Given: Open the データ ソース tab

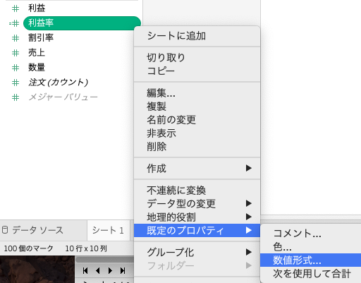Looking at the screenshot, I should 37,230.
